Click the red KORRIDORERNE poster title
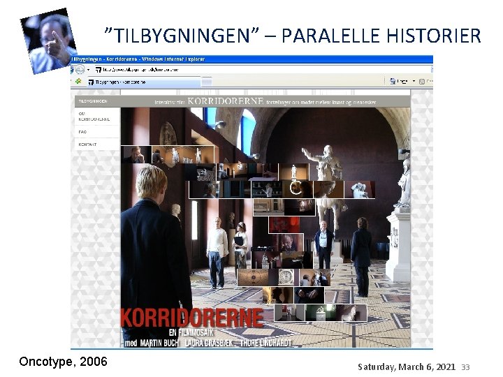The image size is (503, 377). pos(192,318)
